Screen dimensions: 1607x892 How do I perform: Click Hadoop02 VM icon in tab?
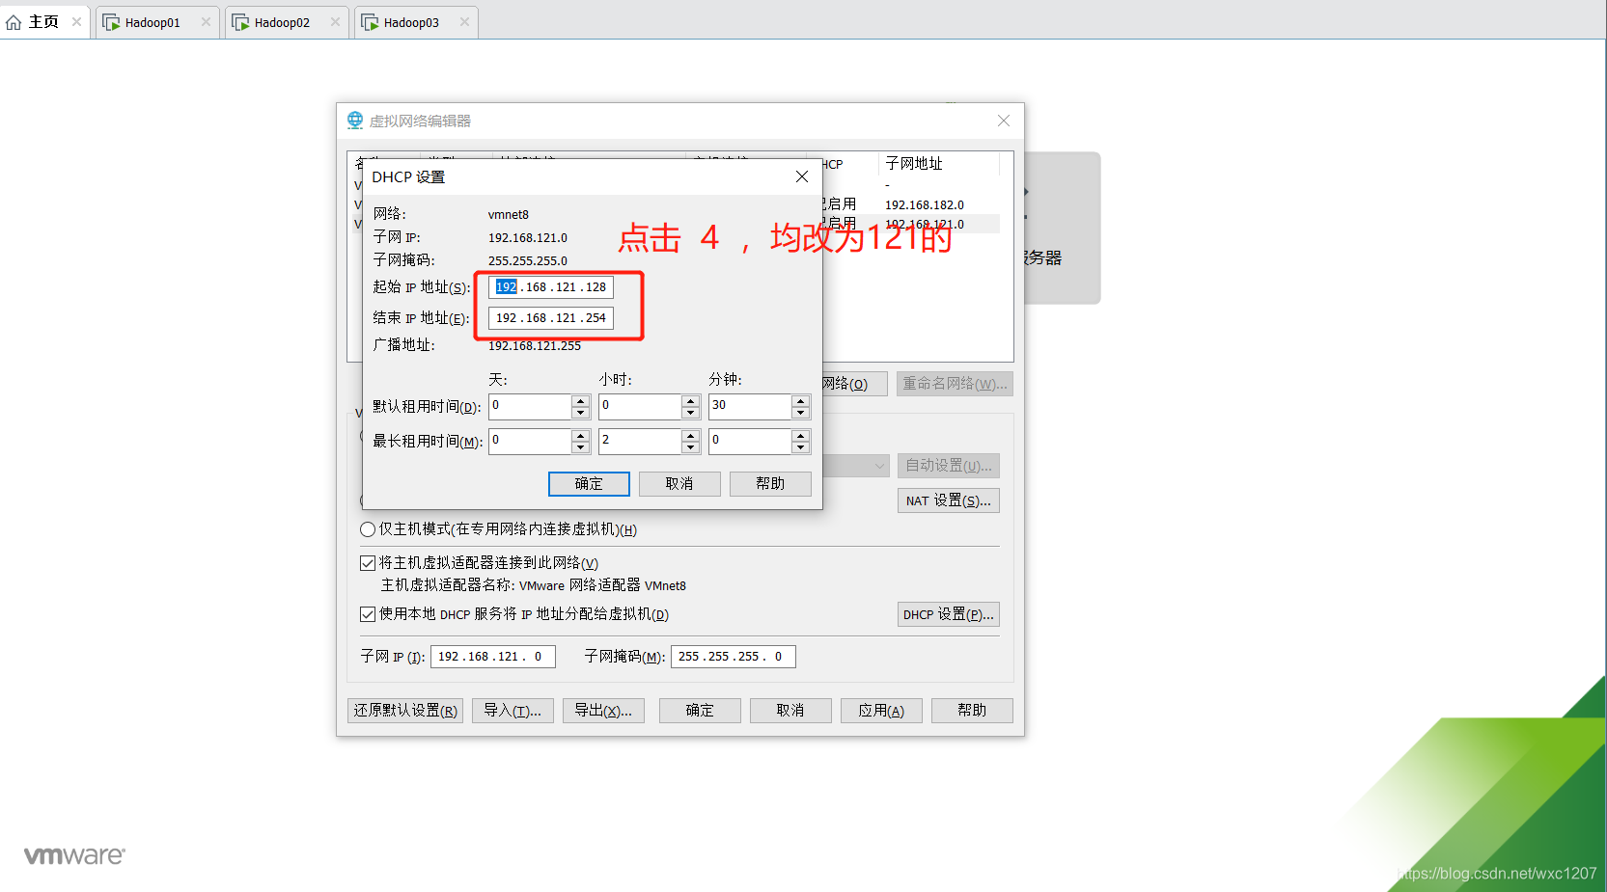coord(241,22)
